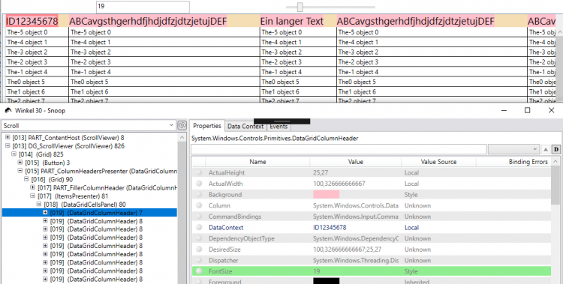Toggle the 'D' show-defaults button

point(555,149)
